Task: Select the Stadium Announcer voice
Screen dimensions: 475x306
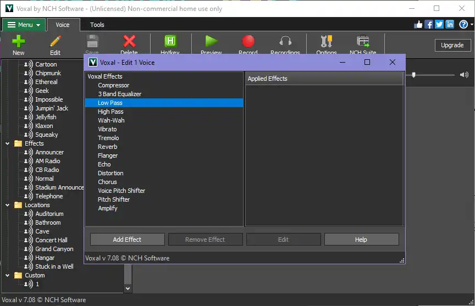Action: pyautogui.click(x=59, y=187)
